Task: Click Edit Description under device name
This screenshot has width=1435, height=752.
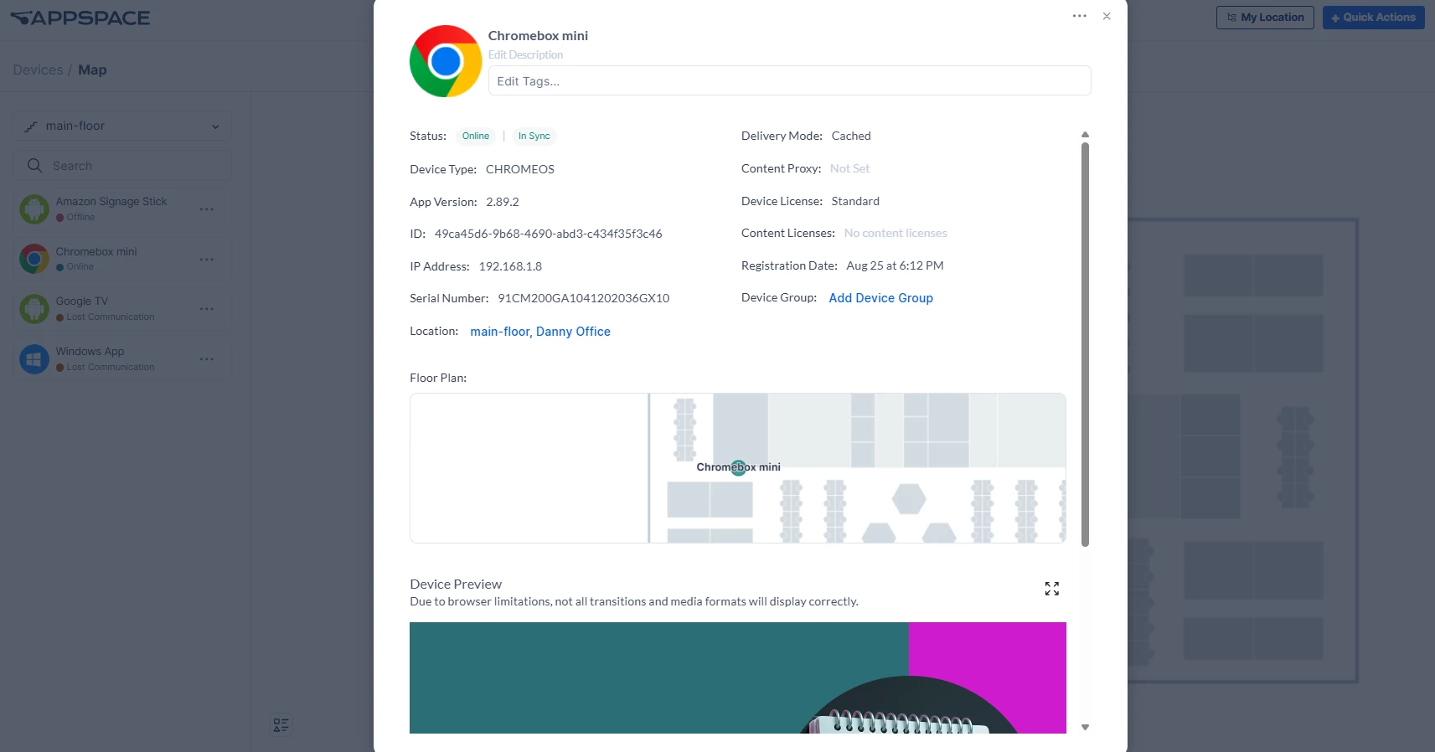Action: 525,55
